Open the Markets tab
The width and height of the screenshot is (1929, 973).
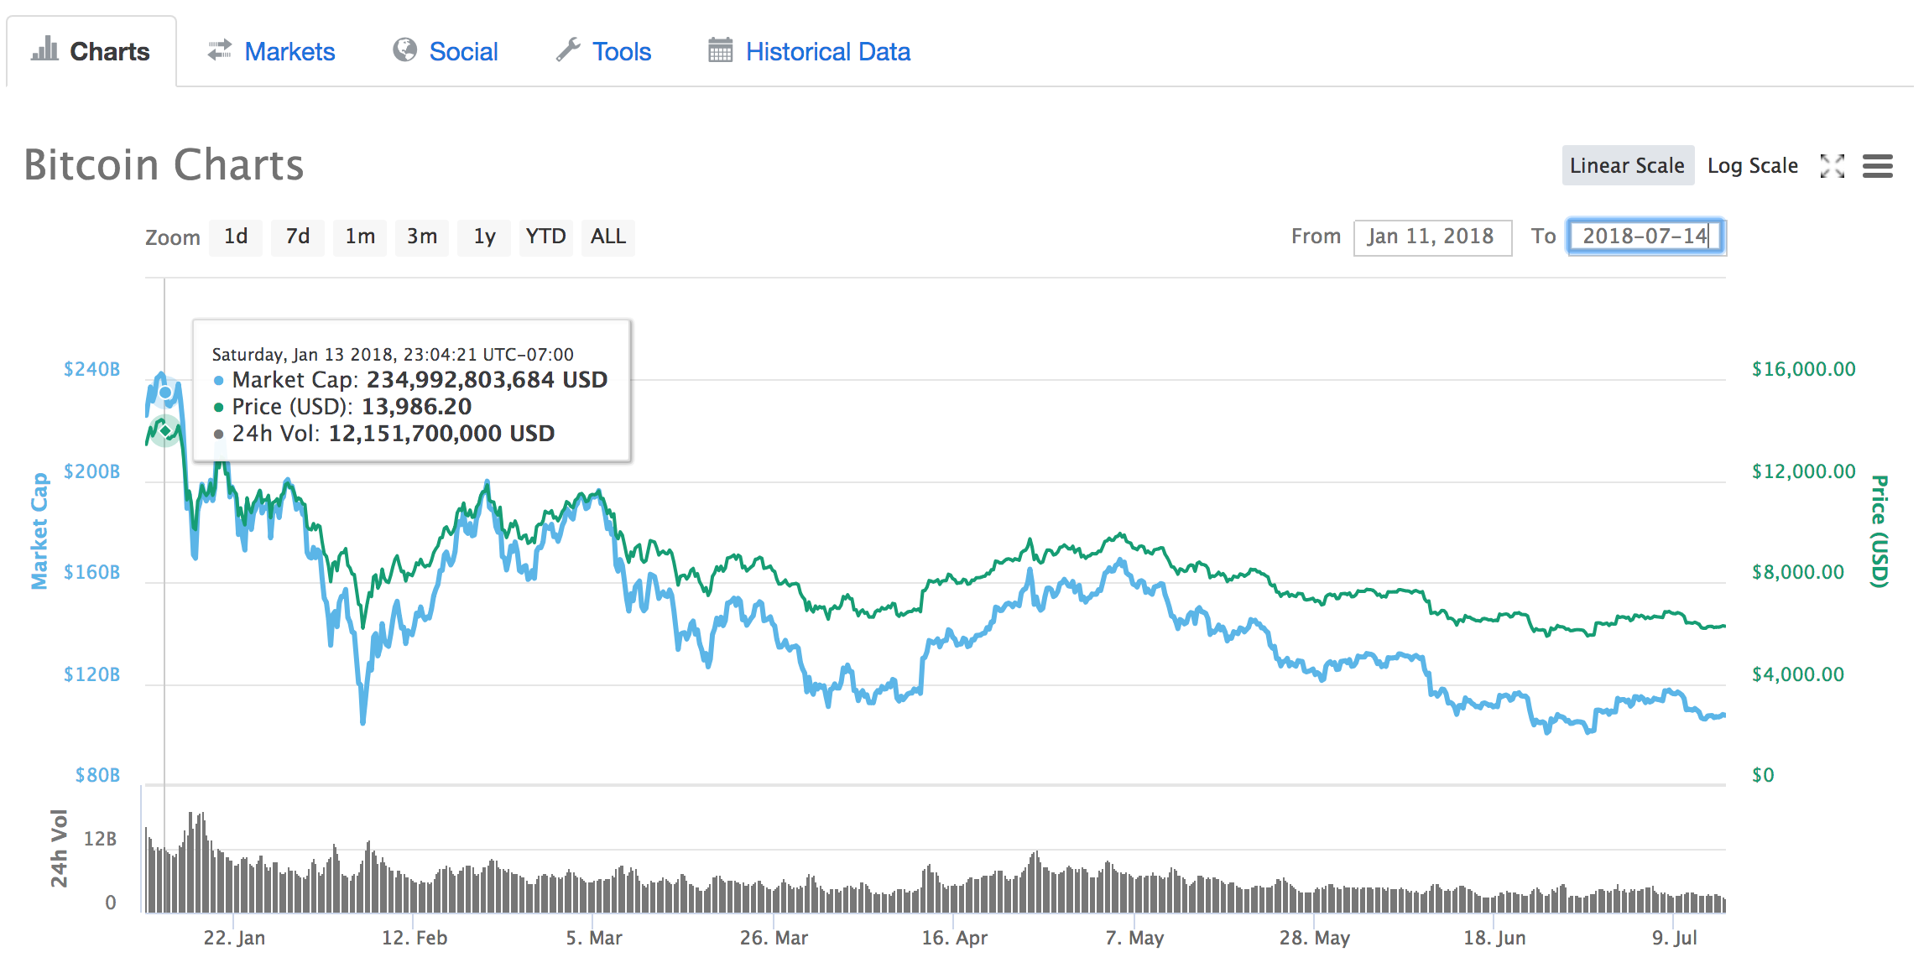[x=272, y=51]
